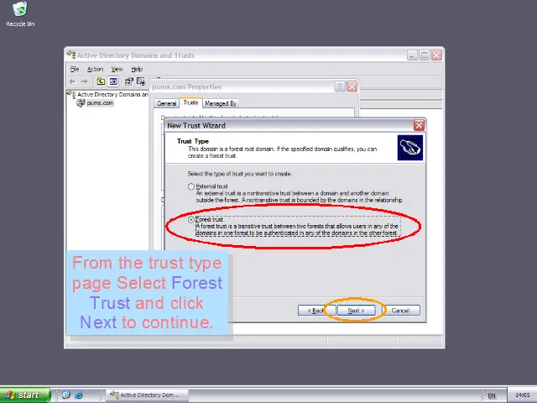Viewport: 537px width, 403px height.
Task: Maximize the Active Directory Domains and Trusts window
Action: 425,55
